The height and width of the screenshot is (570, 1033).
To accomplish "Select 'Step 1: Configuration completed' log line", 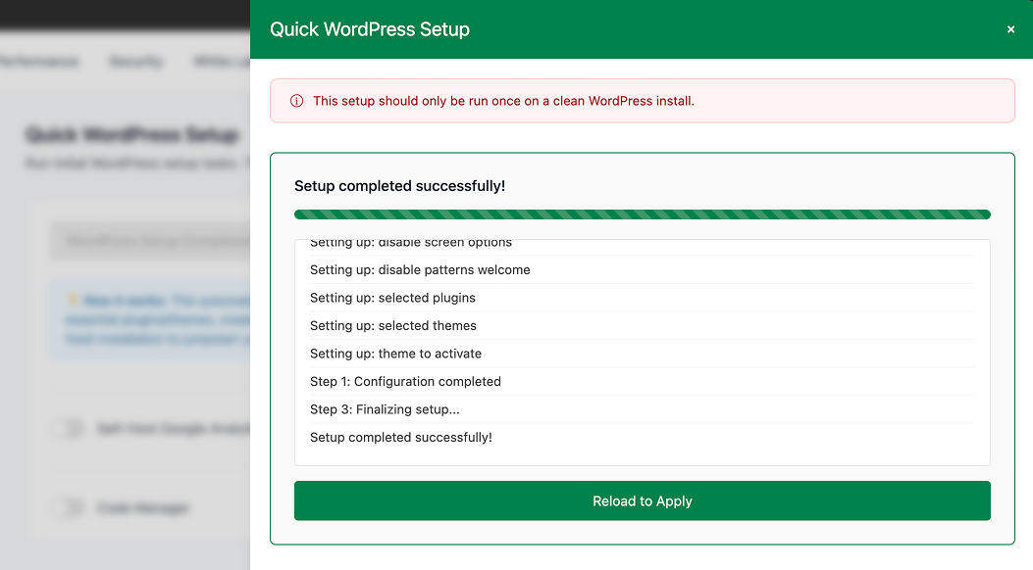I will pos(643,381).
